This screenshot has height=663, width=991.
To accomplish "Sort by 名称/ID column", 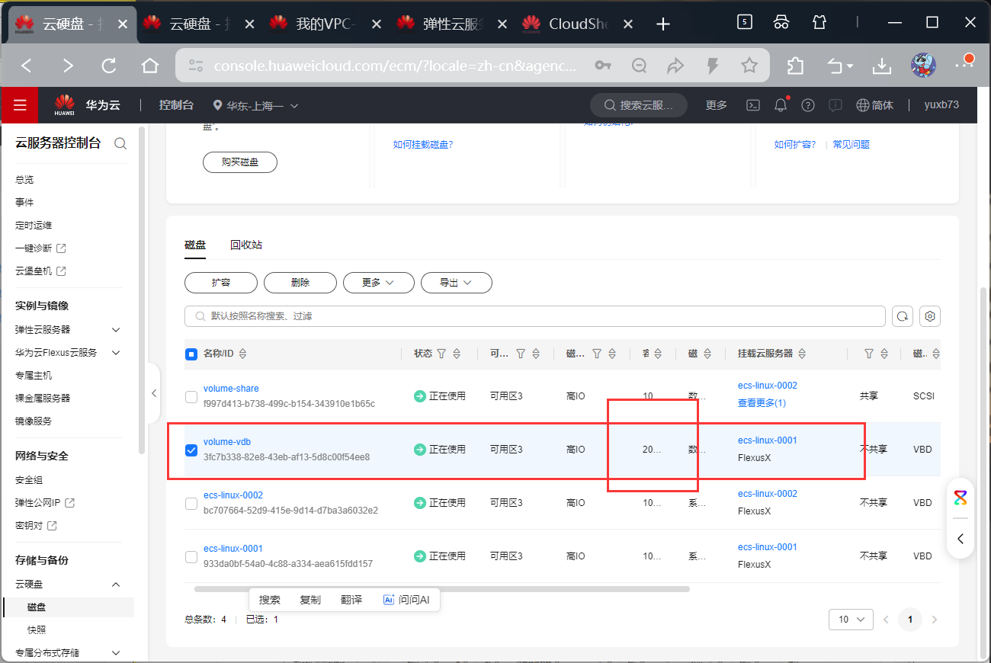I will tap(243, 354).
